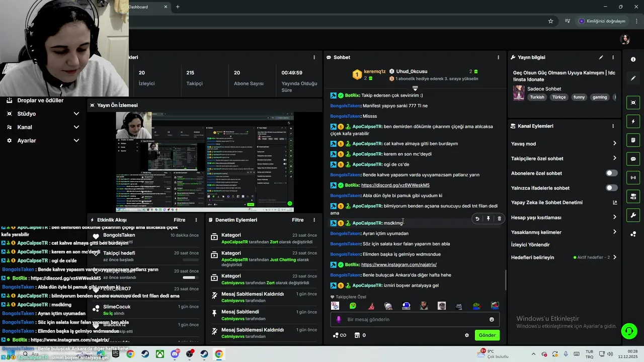Open Discord from the Windows taskbar

pos(175,354)
